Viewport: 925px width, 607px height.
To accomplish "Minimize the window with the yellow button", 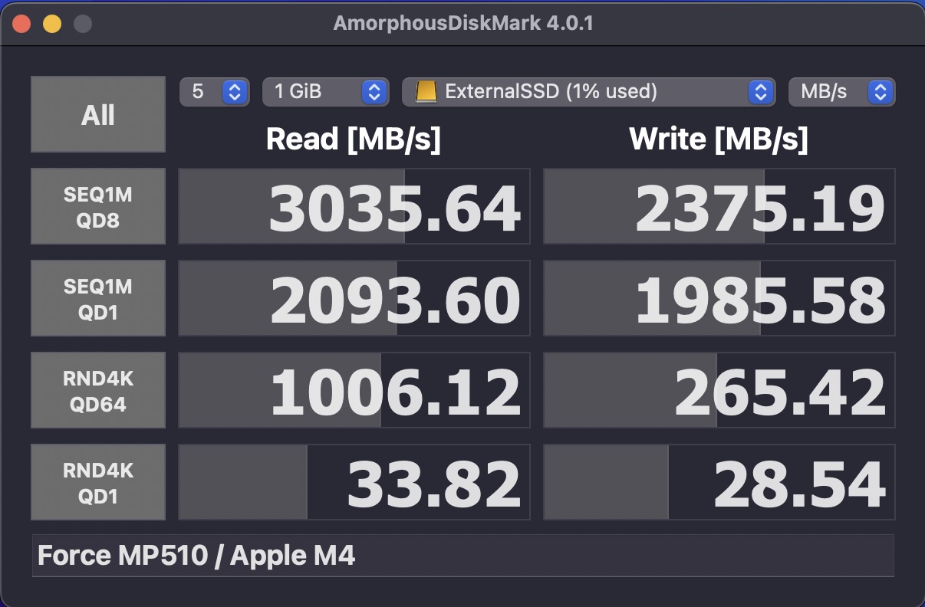I will [52, 24].
